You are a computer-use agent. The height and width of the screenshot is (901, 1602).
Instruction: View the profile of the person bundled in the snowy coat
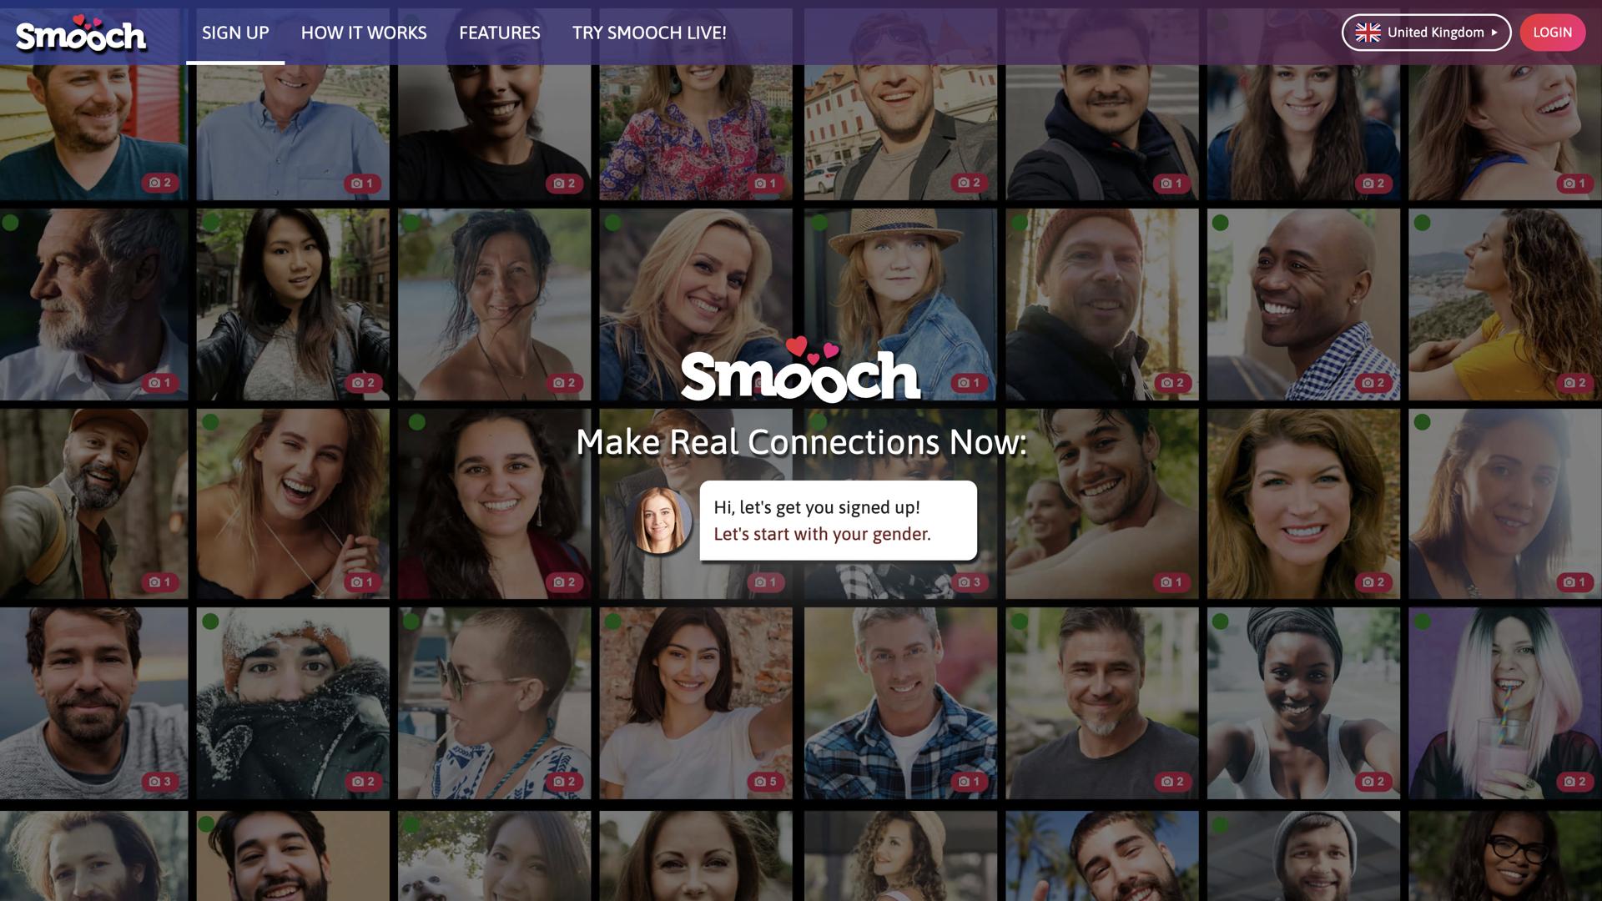[x=293, y=703]
